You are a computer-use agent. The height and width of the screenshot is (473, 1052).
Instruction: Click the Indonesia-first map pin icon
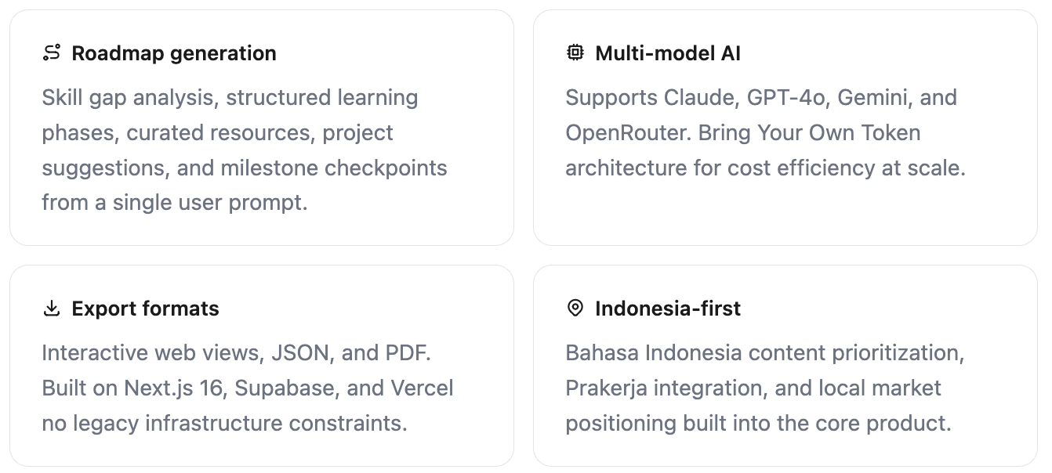[575, 309]
